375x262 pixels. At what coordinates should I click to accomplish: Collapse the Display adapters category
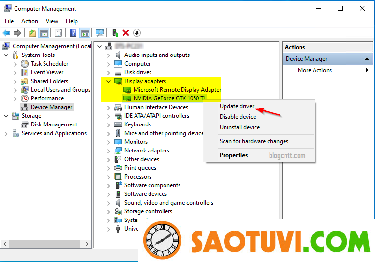(x=108, y=81)
